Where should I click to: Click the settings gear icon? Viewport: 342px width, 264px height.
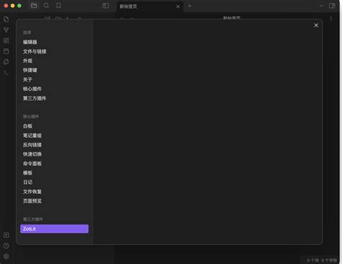pos(6,257)
